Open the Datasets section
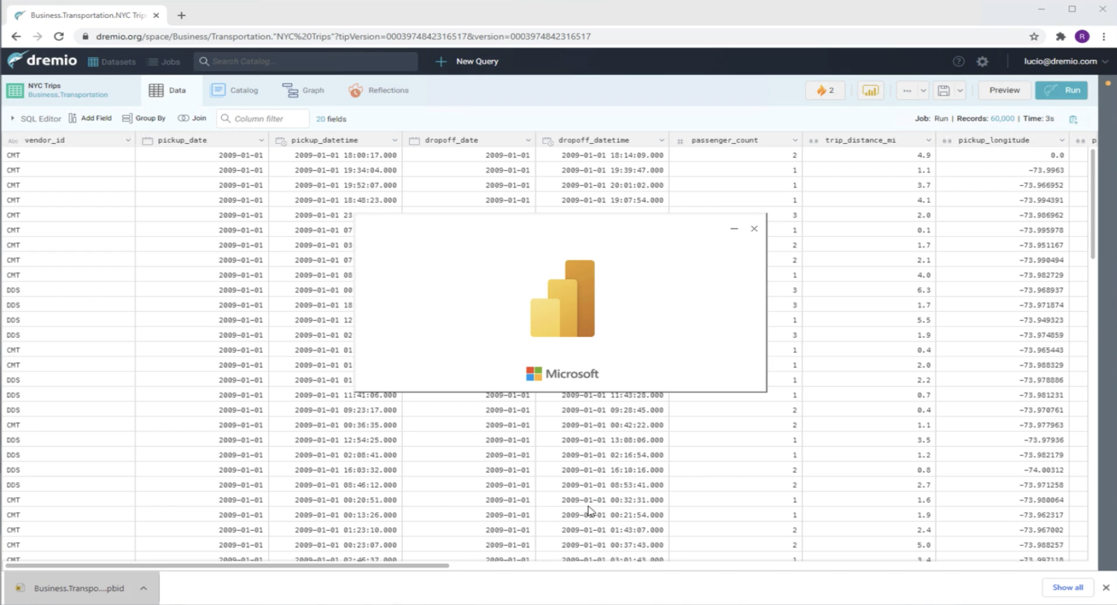 [x=112, y=62]
